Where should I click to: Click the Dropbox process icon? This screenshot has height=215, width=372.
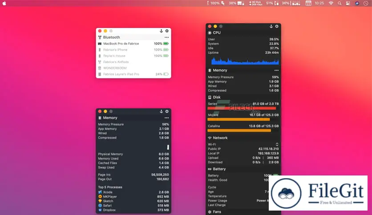coord(100,210)
